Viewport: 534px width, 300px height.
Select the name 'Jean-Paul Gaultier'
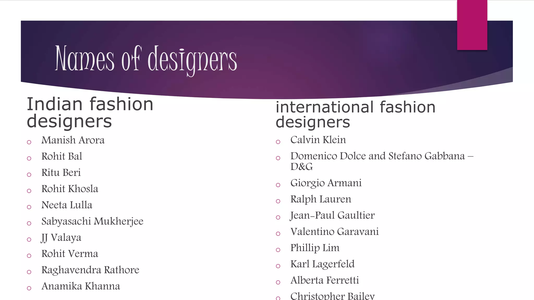(332, 215)
